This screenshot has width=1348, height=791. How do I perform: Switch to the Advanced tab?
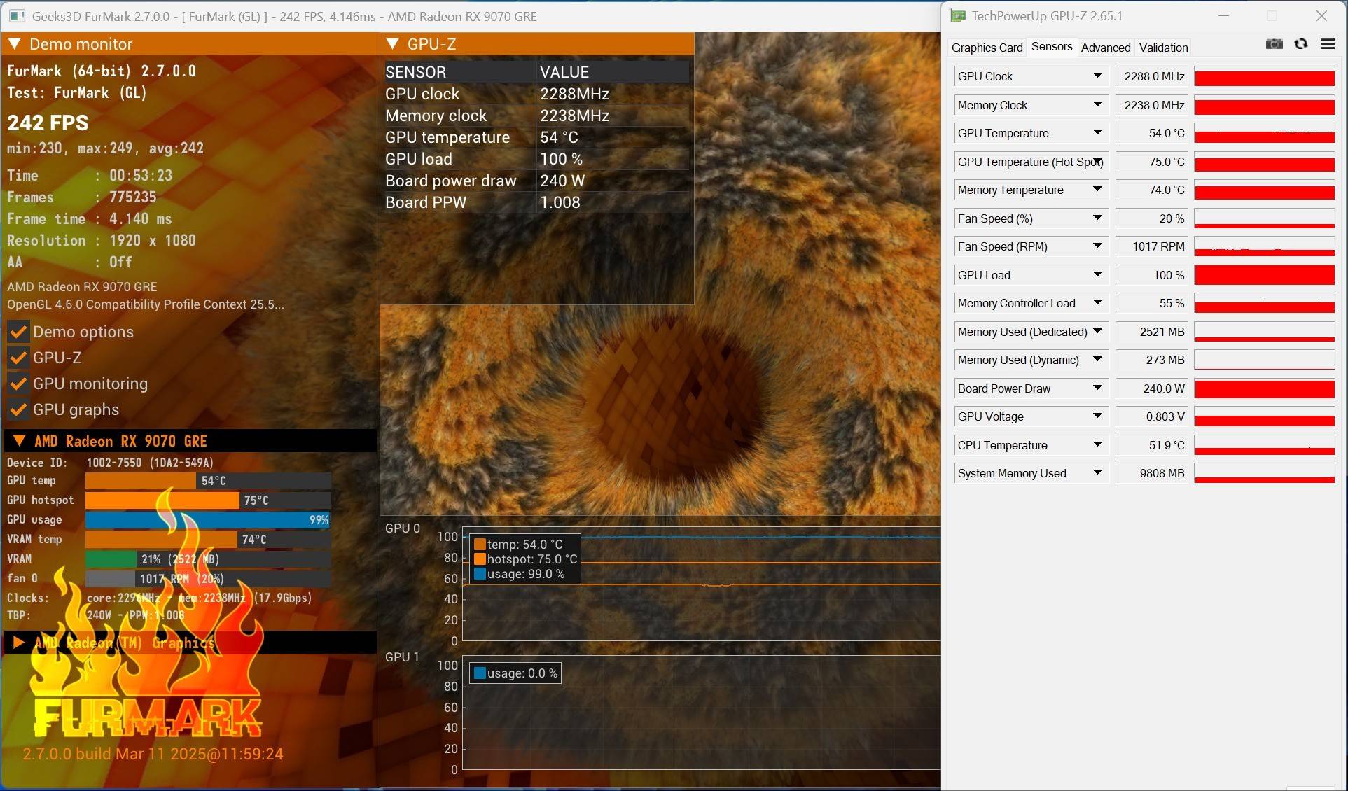tap(1106, 48)
